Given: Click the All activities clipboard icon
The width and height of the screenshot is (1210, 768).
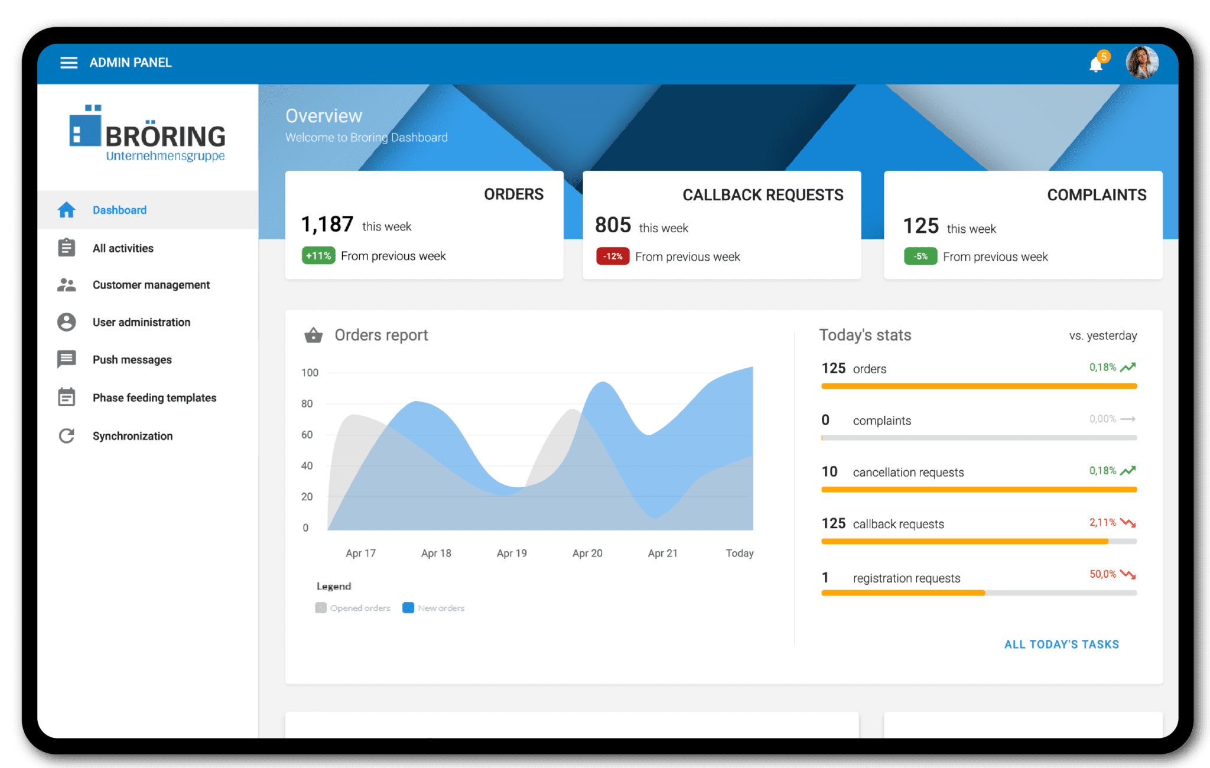Looking at the screenshot, I should (x=67, y=248).
